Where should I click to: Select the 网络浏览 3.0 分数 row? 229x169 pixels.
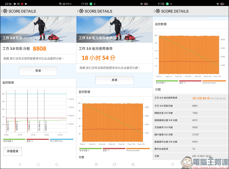click(x=191, y=113)
